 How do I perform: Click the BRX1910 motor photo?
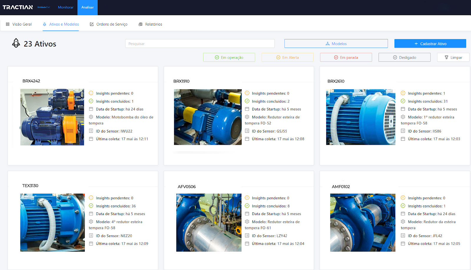tap(208, 117)
